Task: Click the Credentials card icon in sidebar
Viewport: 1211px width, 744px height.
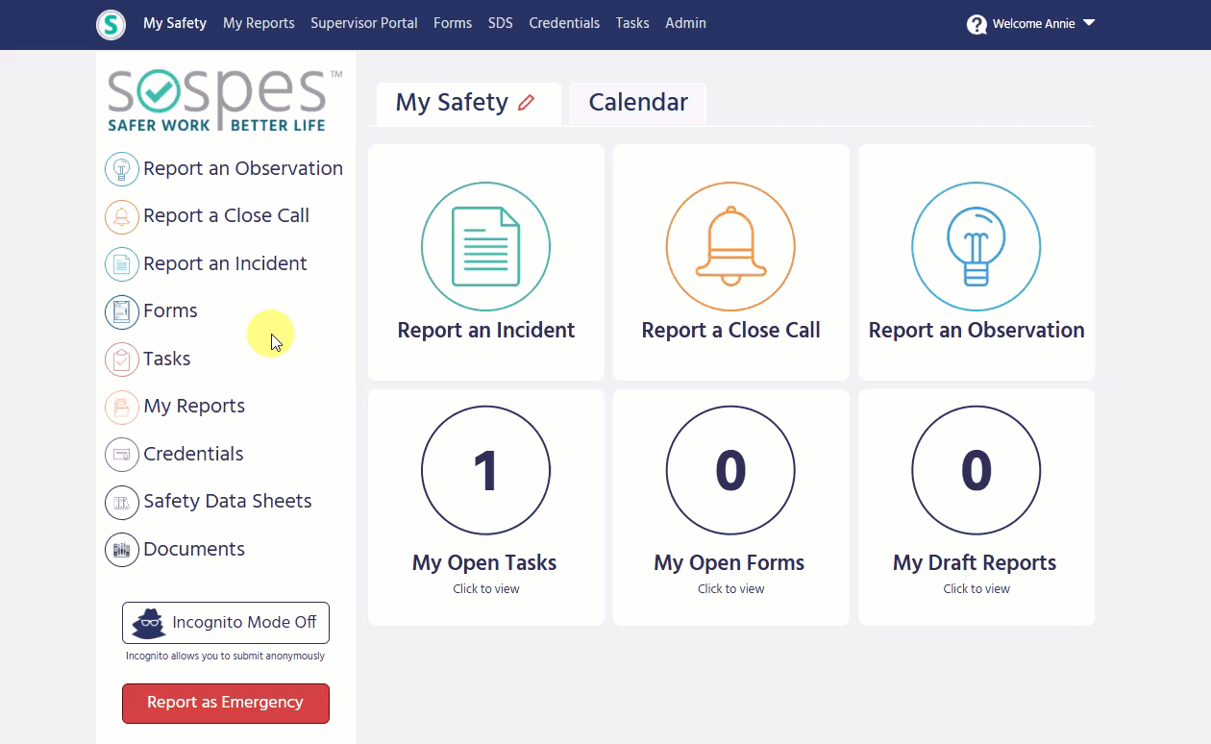Action: point(122,454)
